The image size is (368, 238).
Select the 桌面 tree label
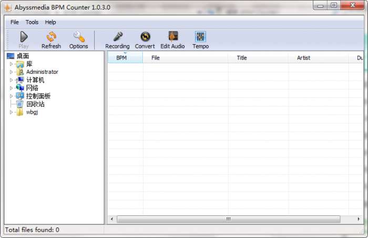pos(23,56)
